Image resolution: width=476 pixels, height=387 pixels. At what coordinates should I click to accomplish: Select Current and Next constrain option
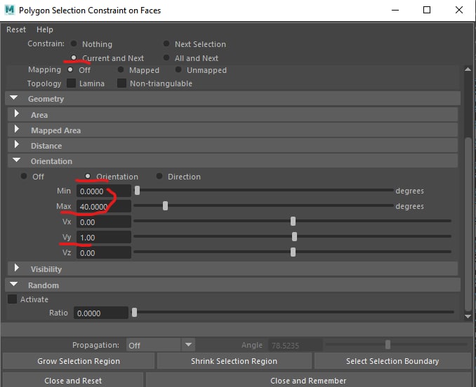[x=74, y=57]
